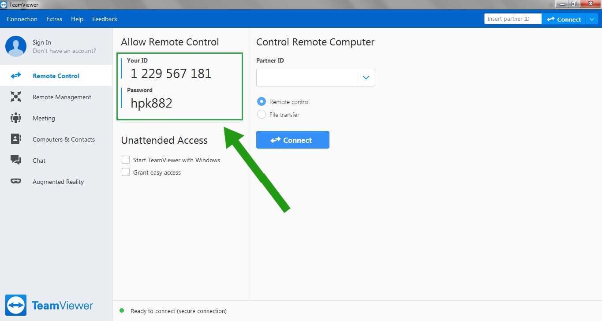The width and height of the screenshot is (602, 321).
Task: Close the TeamViewer window
Action: point(590,4)
